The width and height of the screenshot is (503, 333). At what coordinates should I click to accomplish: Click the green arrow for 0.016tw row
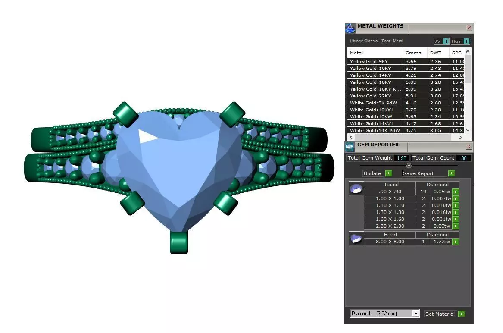coord(456,213)
